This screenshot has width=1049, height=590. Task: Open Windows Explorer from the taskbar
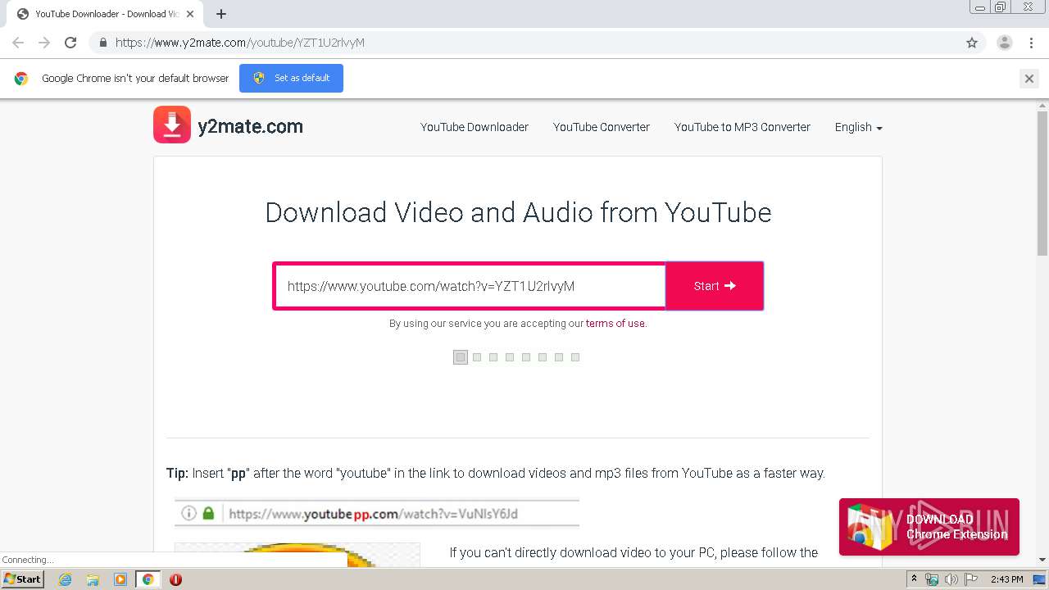(x=93, y=579)
